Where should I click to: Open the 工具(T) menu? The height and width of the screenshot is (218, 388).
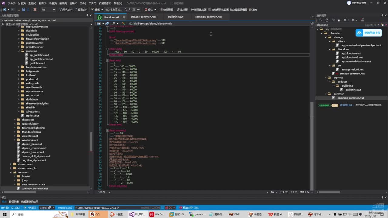tap(92, 3)
